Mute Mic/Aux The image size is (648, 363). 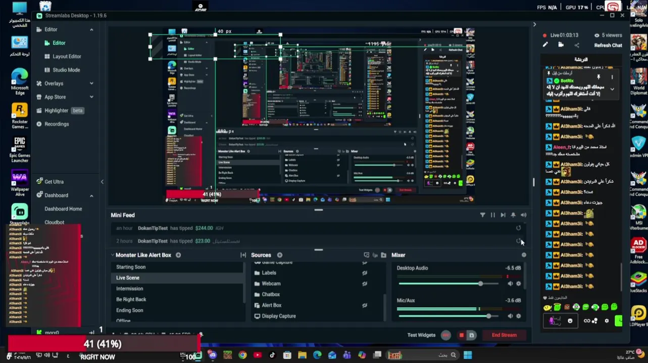pyautogui.click(x=510, y=316)
